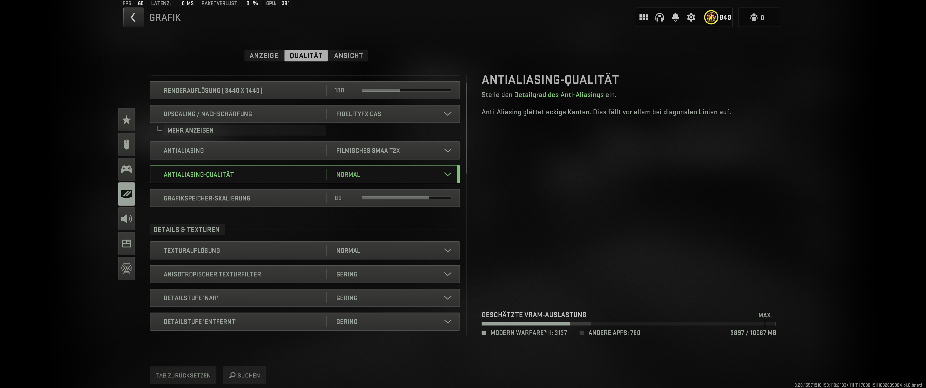926x388 pixels.
Task: Adjust the Grafikspeicher-Skalierung slider
Action: pyautogui.click(x=406, y=198)
